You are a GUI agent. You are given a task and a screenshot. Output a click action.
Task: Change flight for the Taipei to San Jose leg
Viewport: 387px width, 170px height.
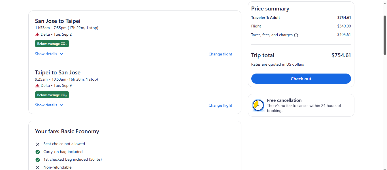[x=220, y=105]
